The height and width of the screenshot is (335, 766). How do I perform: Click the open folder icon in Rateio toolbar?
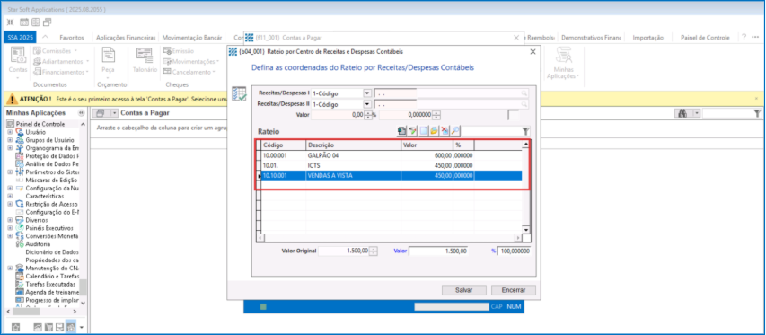[x=434, y=131]
